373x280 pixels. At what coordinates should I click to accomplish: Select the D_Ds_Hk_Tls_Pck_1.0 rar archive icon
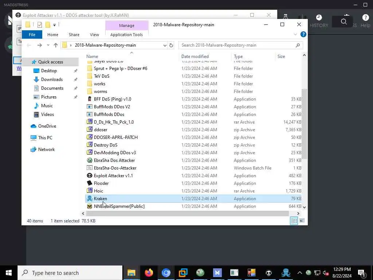point(90,122)
